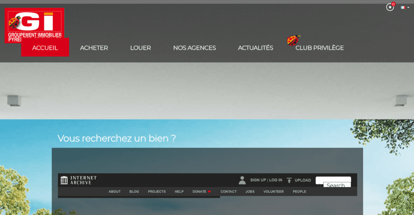Open the Actualités page
The image size is (414, 215).
(256, 47)
